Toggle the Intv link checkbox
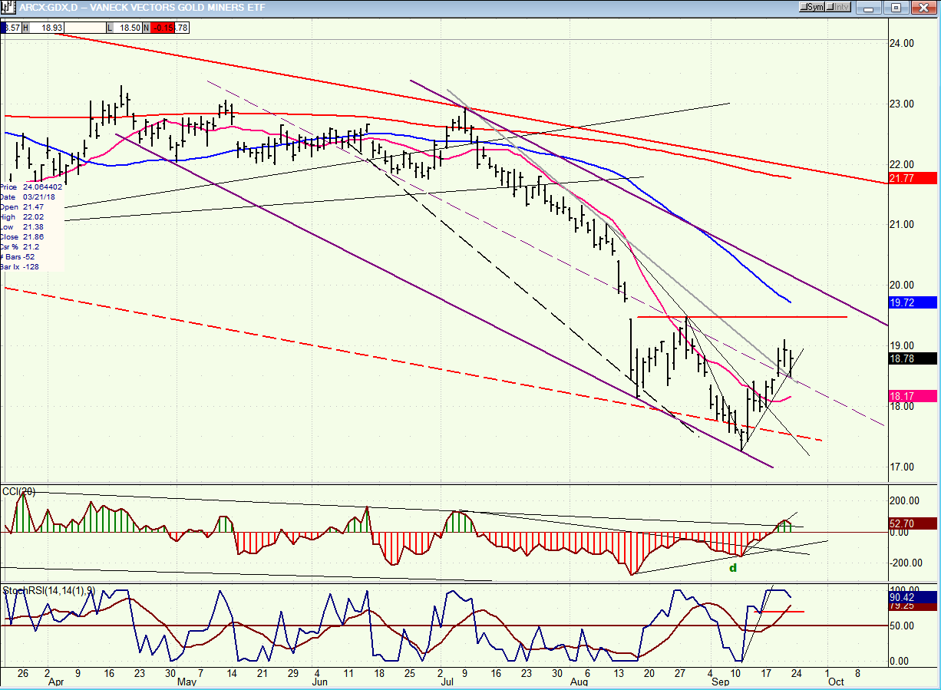The height and width of the screenshot is (690, 941). pos(839,7)
